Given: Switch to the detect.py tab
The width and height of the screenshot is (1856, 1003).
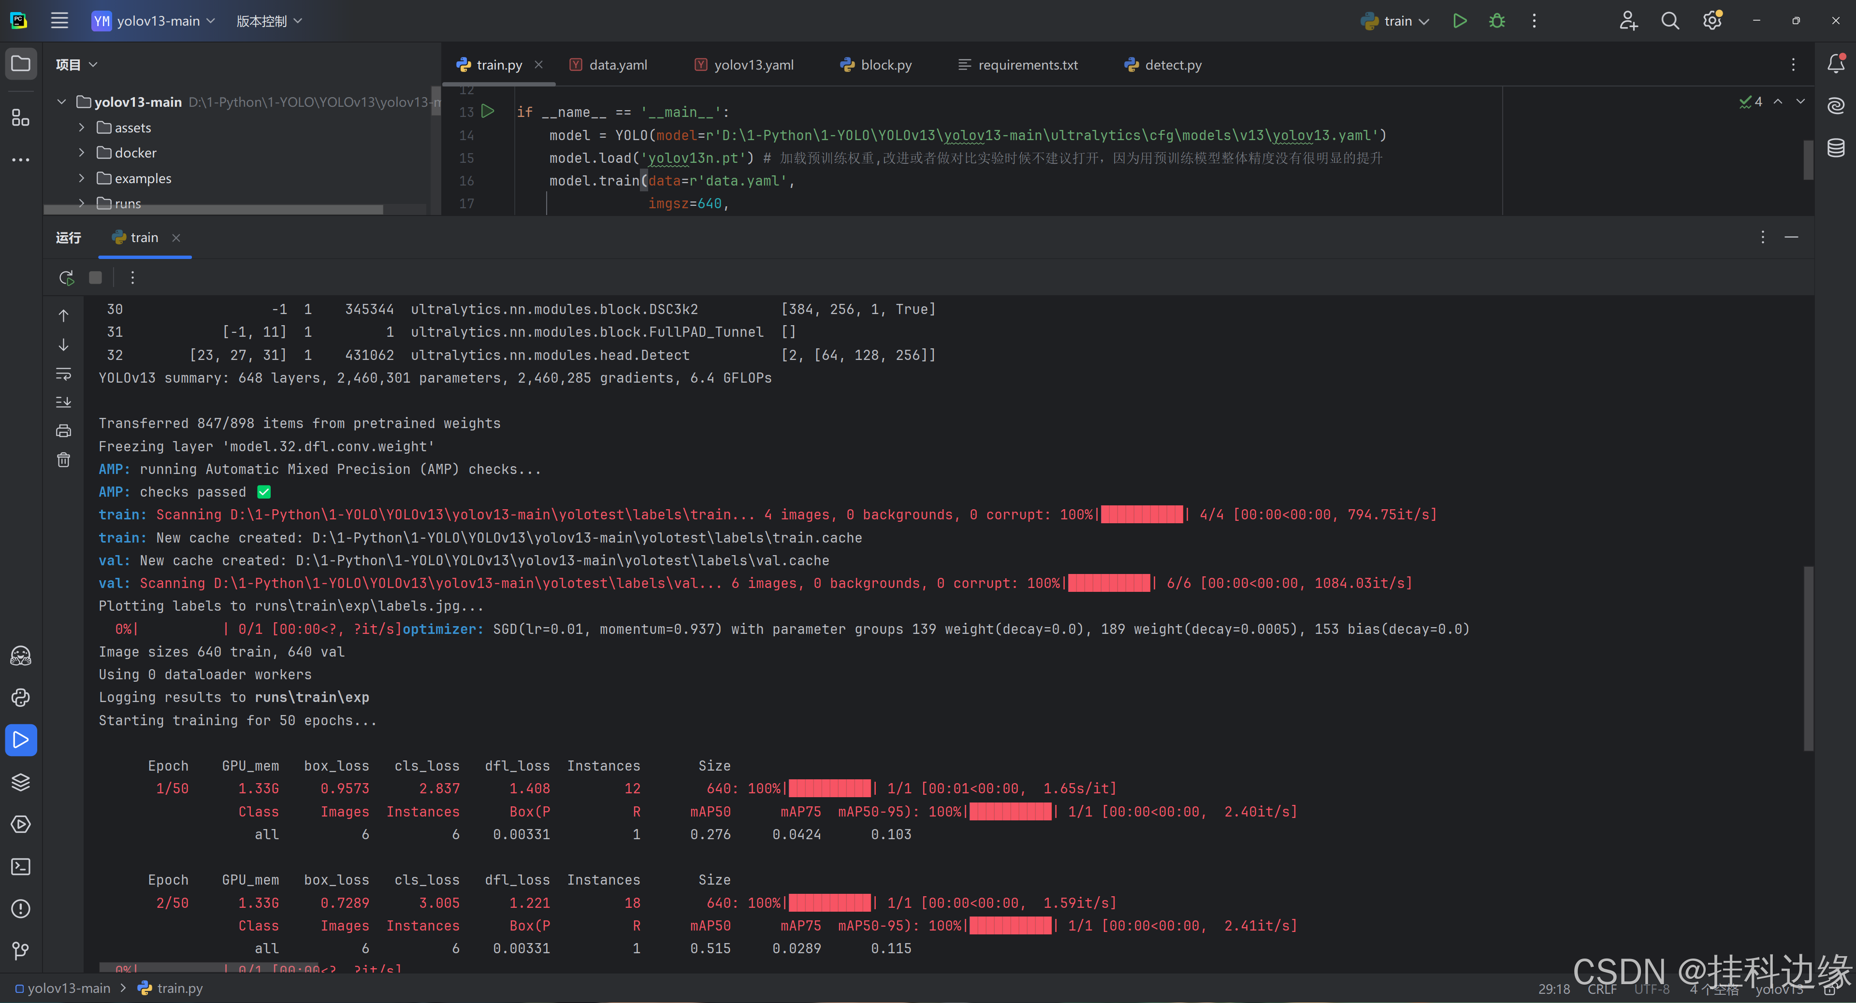Looking at the screenshot, I should 1163,65.
